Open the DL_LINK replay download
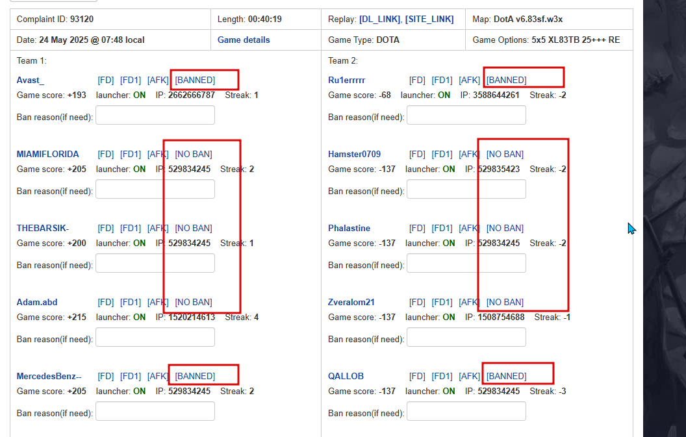Viewport: 686px width, 437px height. click(379, 19)
